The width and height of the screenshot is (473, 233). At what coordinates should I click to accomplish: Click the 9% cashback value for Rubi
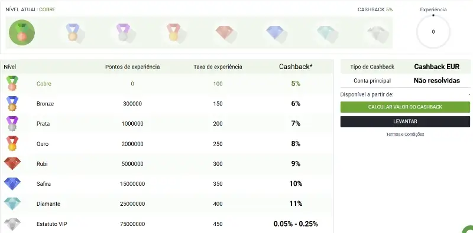296,164
